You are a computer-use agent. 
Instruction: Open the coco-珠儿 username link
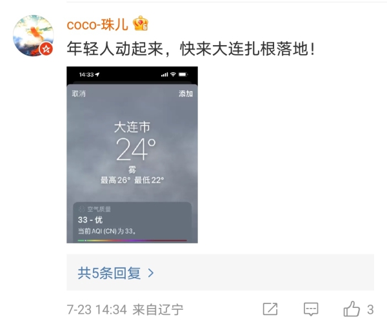tap(97, 25)
